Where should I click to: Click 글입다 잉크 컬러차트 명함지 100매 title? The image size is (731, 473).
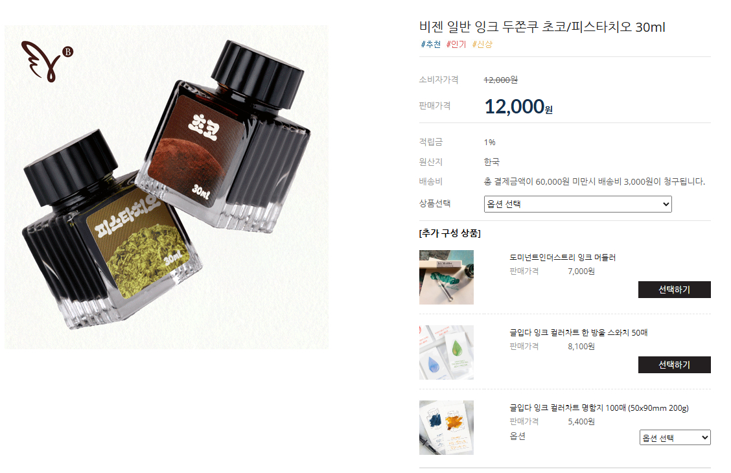599,408
